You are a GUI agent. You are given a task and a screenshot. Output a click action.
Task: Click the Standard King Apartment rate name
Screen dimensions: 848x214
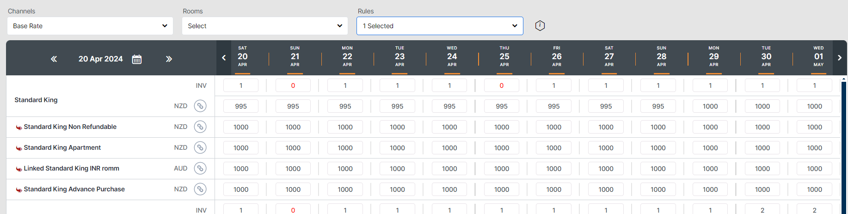(x=62, y=147)
